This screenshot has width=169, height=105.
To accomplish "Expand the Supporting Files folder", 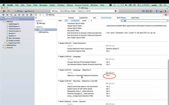I will [5, 43].
